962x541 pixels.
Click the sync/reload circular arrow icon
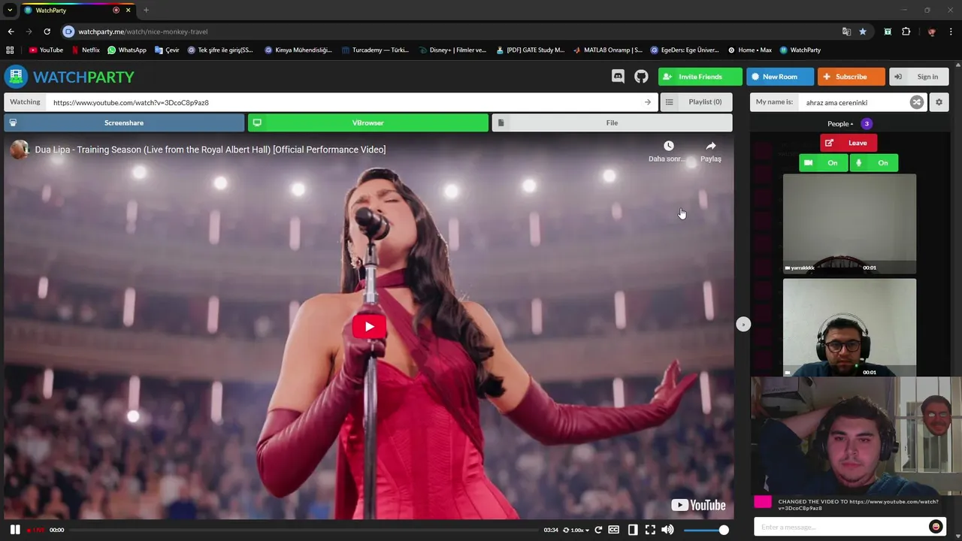598,530
